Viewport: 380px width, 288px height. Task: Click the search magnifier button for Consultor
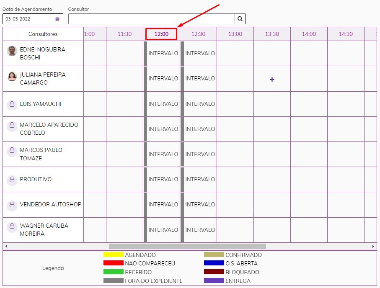pyautogui.click(x=240, y=19)
